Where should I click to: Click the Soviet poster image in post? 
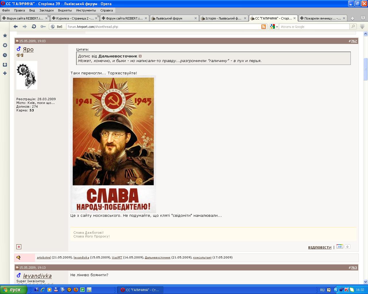tap(113, 144)
